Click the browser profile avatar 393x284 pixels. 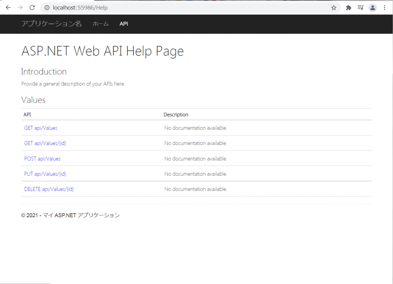(373, 7)
